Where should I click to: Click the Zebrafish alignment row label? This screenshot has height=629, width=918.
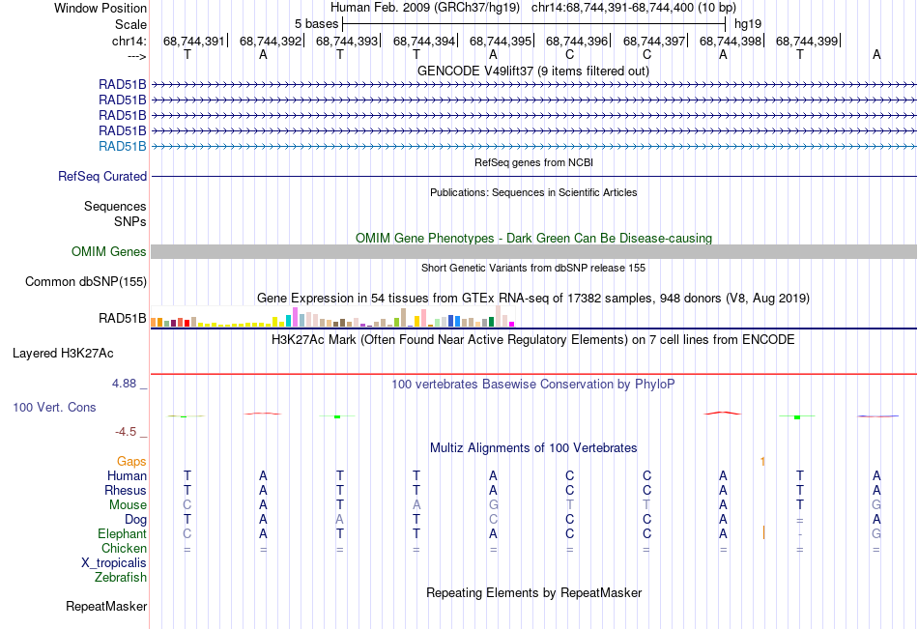(x=121, y=578)
